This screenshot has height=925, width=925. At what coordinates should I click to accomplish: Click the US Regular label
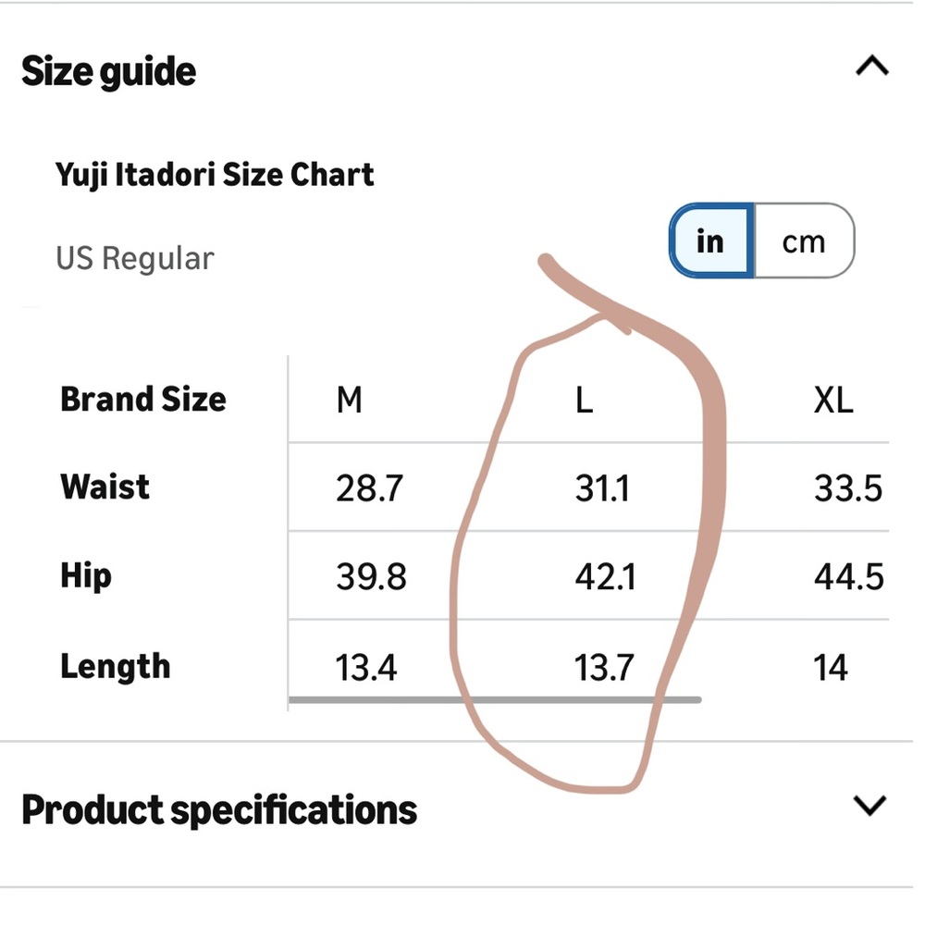tap(135, 258)
